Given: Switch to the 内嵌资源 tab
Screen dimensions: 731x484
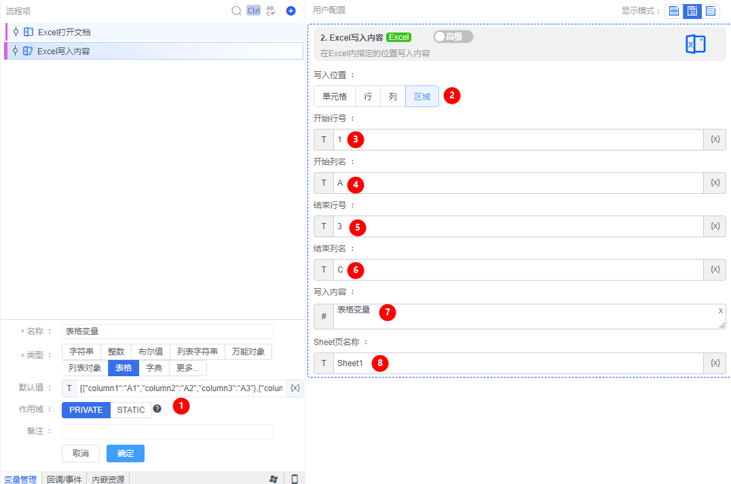Looking at the screenshot, I should pyautogui.click(x=109, y=479).
